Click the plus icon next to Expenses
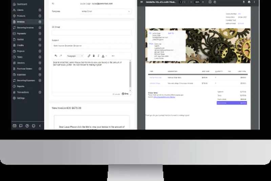 coord(40,75)
